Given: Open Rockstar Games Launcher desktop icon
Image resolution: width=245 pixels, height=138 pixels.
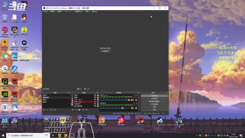Looking at the screenshot, I should click(x=5, y=45).
